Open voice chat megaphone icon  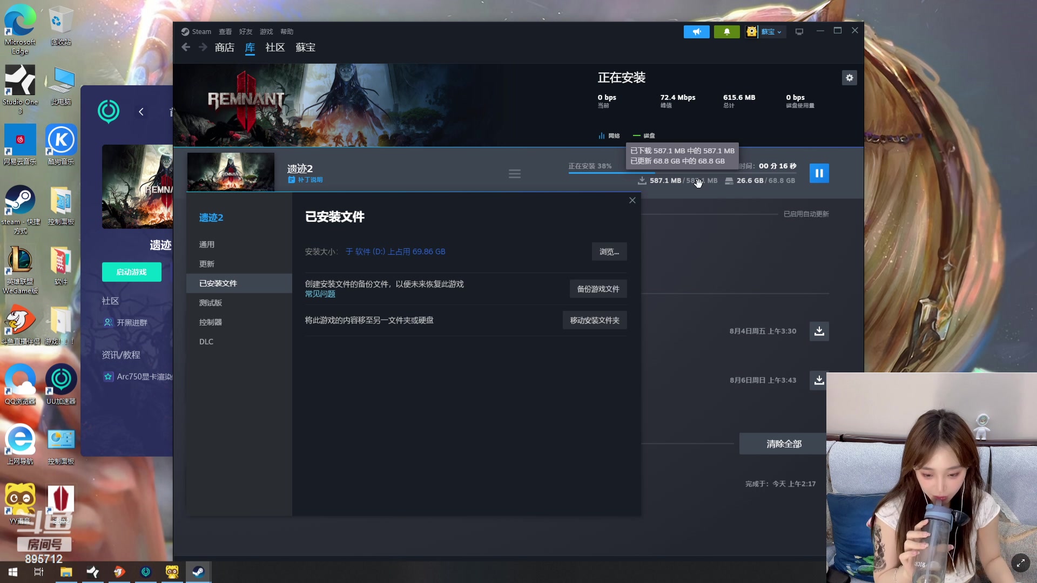pyautogui.click(x=697, y=31)
